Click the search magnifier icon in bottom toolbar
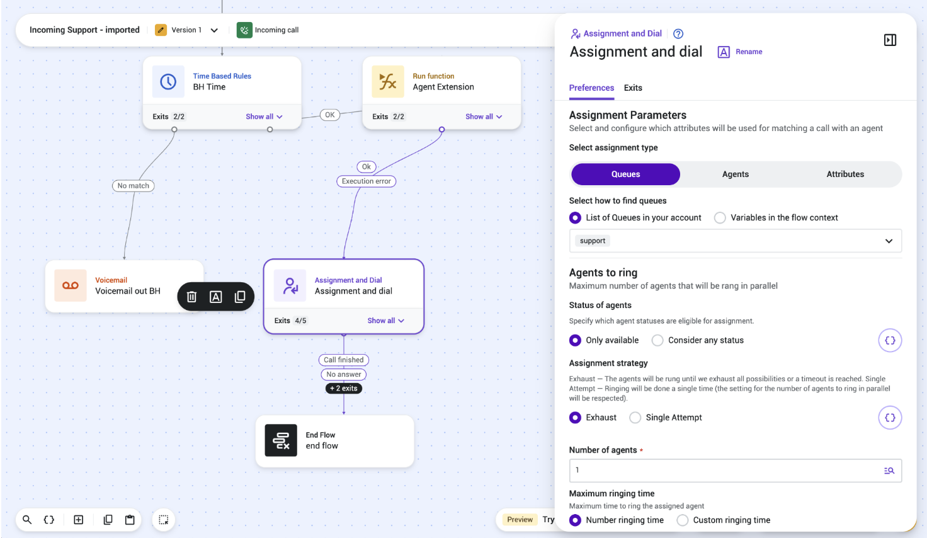Image resolution: width=927 pixels, height=538 pixels. (27, 520)
